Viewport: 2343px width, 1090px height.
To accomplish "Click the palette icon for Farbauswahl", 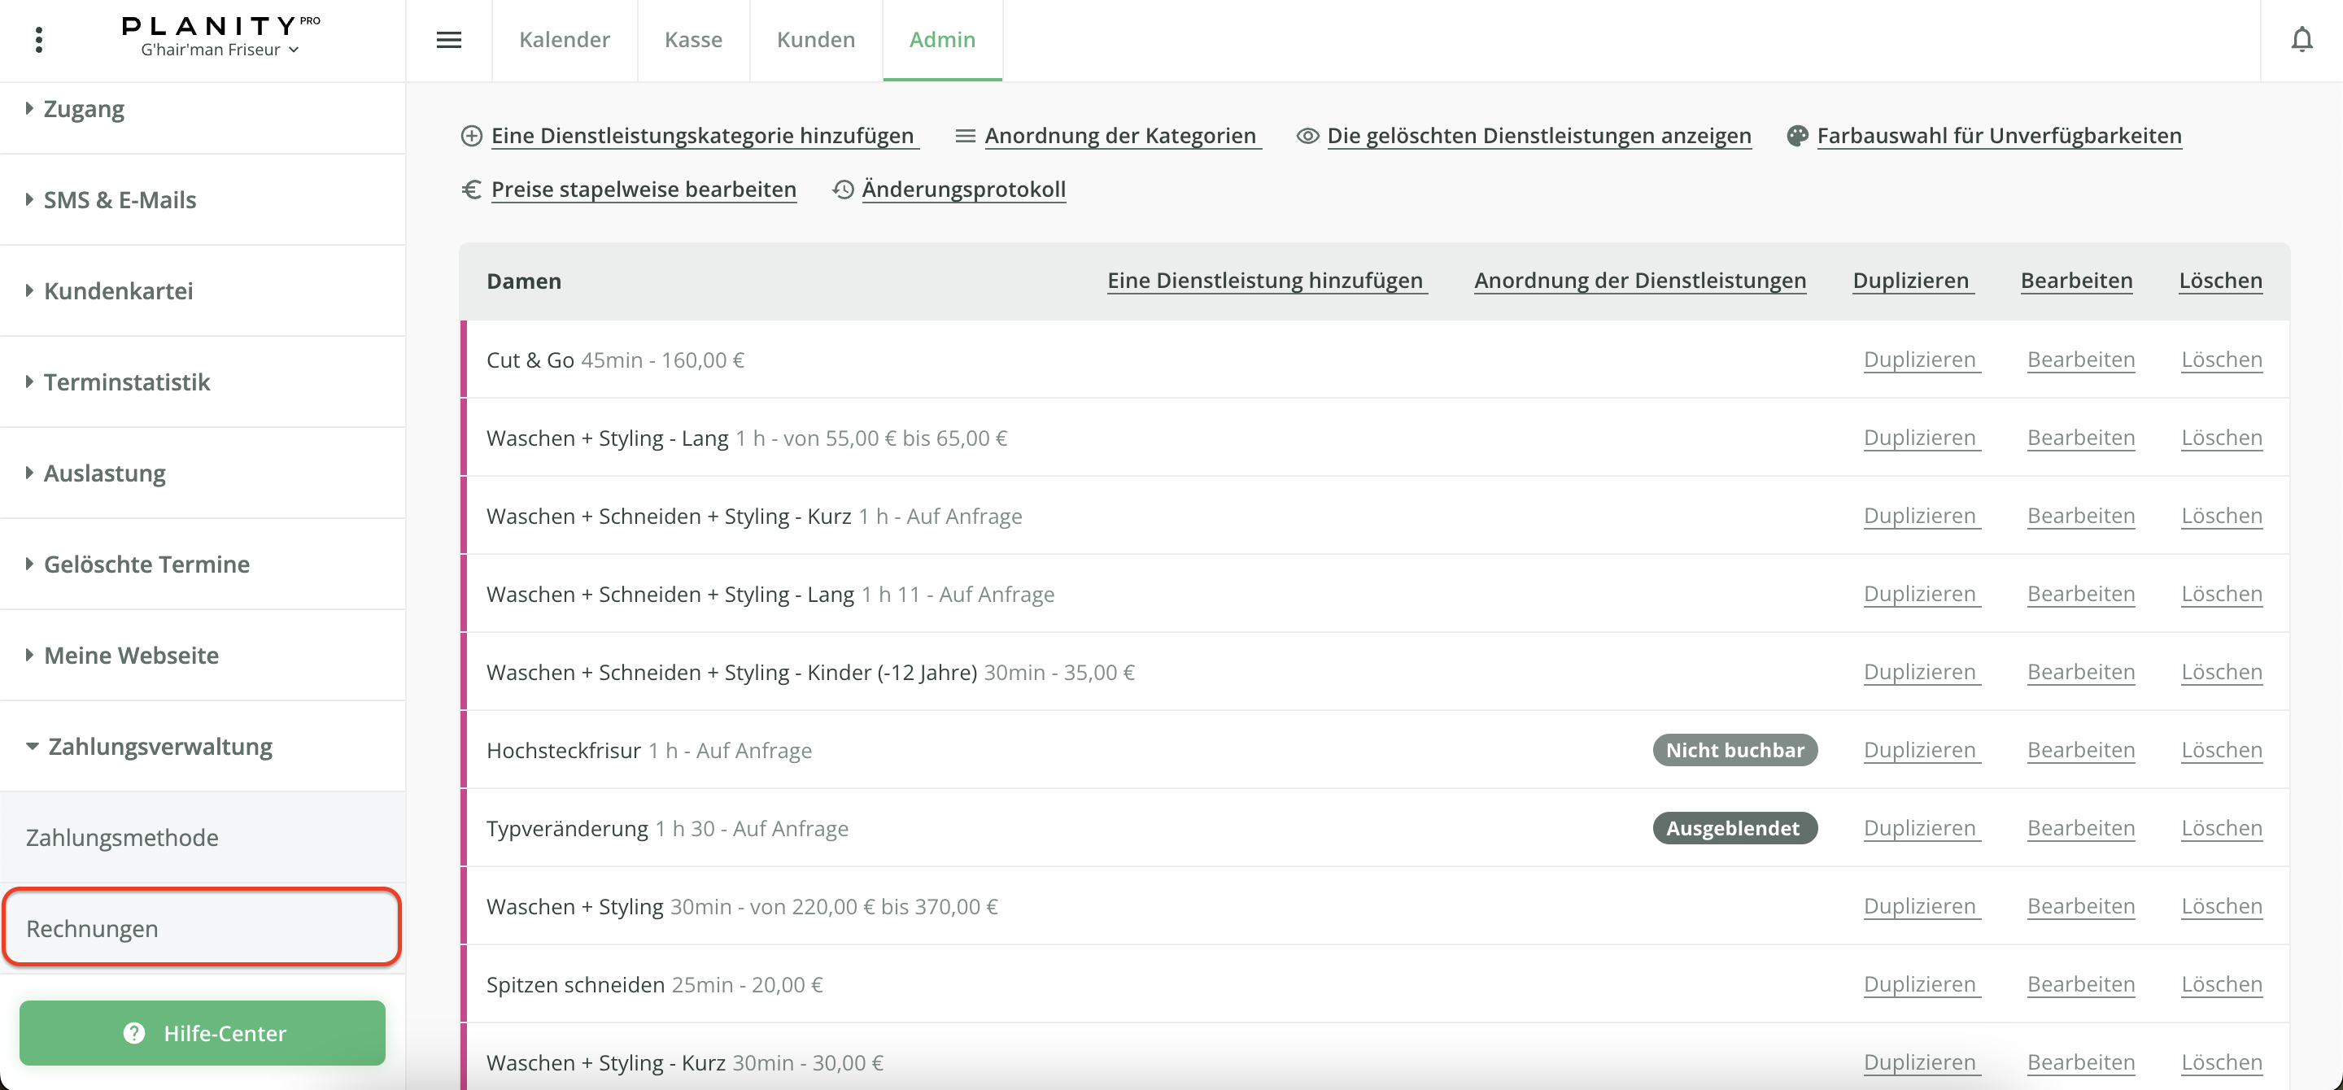I will pyautogui.click(x=1796, y=136).
